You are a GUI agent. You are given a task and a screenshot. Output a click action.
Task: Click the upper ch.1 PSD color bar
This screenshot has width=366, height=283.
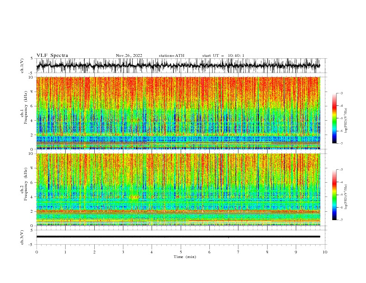coord(335,118)
